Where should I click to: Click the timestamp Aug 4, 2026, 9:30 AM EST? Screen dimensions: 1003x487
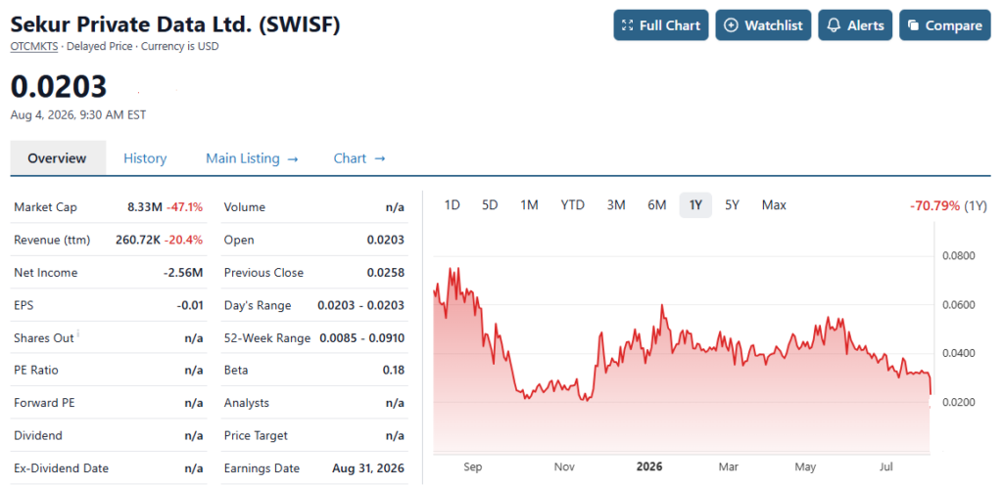(x=78, y=114)
